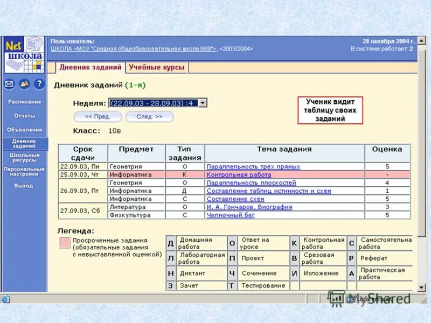Click the Срок сдачи column header
431x323 pixels.
pos(83,153)
